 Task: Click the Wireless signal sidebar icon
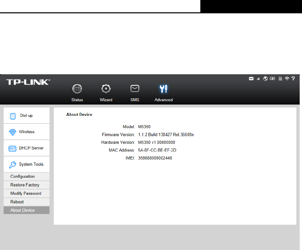pyautogui.click(x=13, y=132)
